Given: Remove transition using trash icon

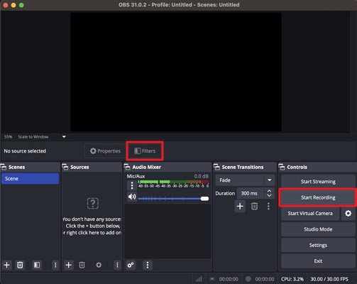Looking at the screenshot, I should 254,206.
